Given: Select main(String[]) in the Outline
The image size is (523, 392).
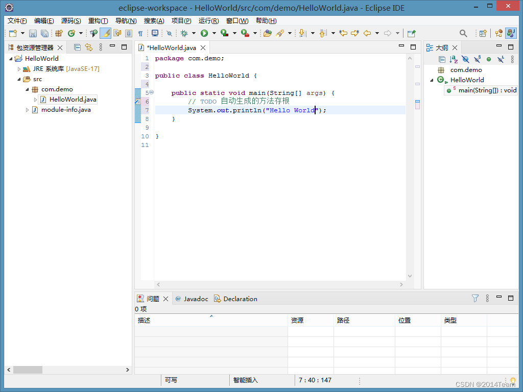Looking at the screenshot, I should click(x=487, y=90).
